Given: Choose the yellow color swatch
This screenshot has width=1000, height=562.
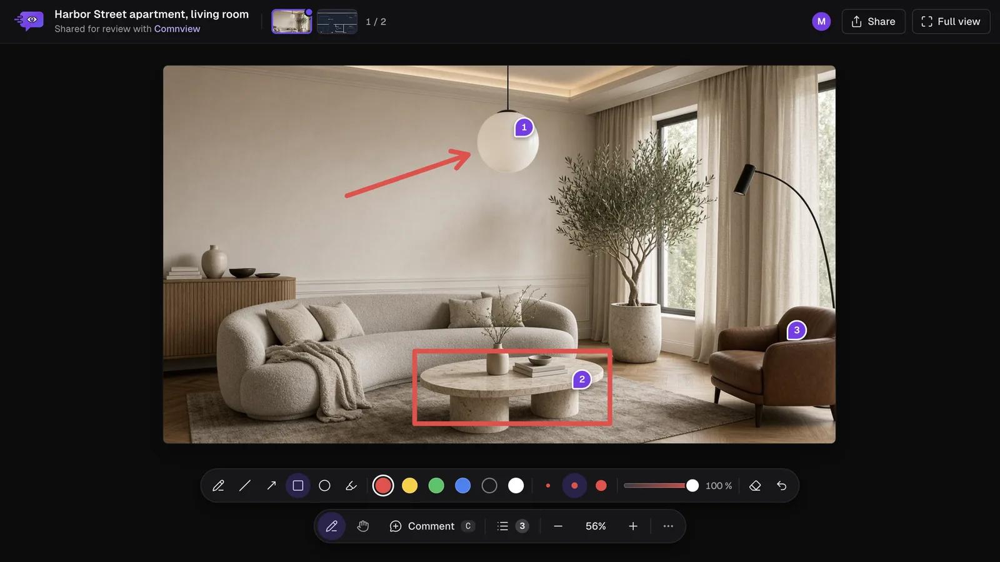Looking at the screenshot, I should point(409,486).
